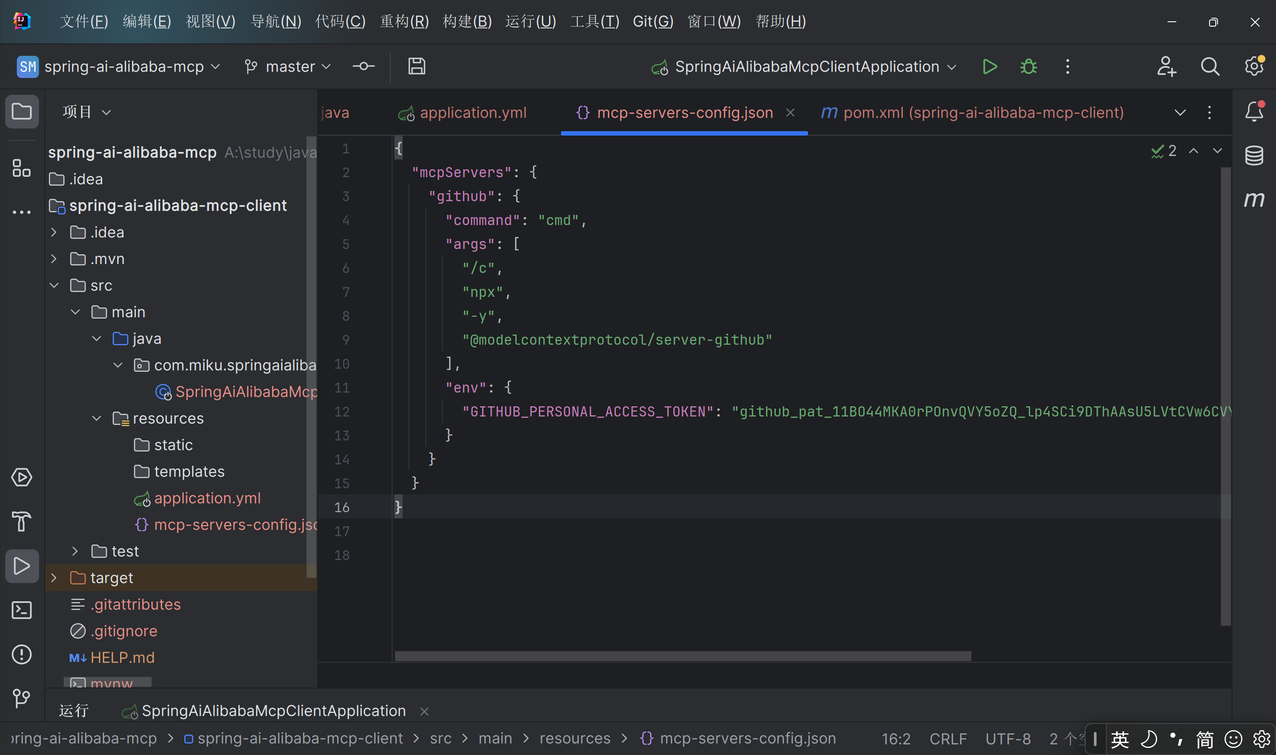Screen dimensions: 1276x755
Task: Click the Debug bug icon
Action: point(1028,66)
